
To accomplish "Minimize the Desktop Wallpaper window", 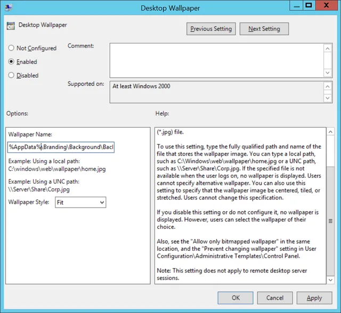I will (x=296, y=6).
